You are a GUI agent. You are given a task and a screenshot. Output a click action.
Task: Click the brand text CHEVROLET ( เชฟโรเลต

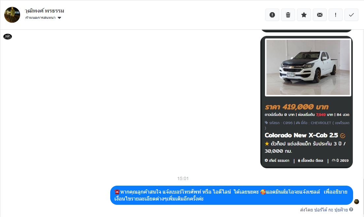pos(330,123)
